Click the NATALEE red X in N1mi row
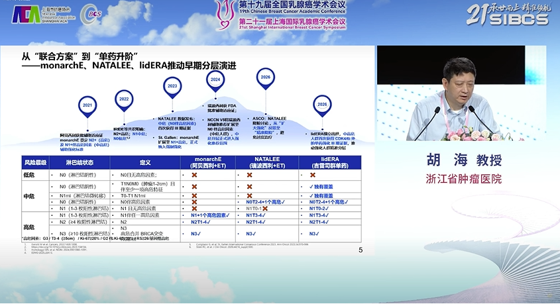 tap(250, 195)
